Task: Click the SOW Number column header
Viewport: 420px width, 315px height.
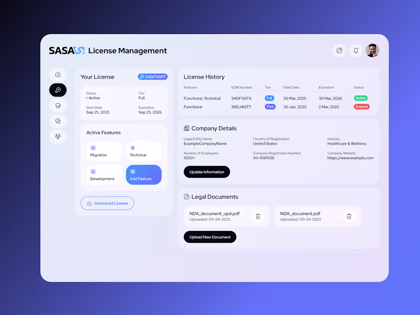Action: pyautogui.click(x=242, y=87)
